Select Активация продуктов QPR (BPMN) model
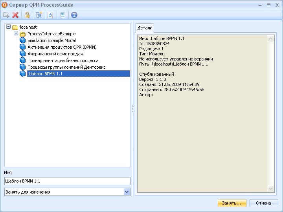Image resolution: width=283 pixels, height=212 pixels. [62, 47]
